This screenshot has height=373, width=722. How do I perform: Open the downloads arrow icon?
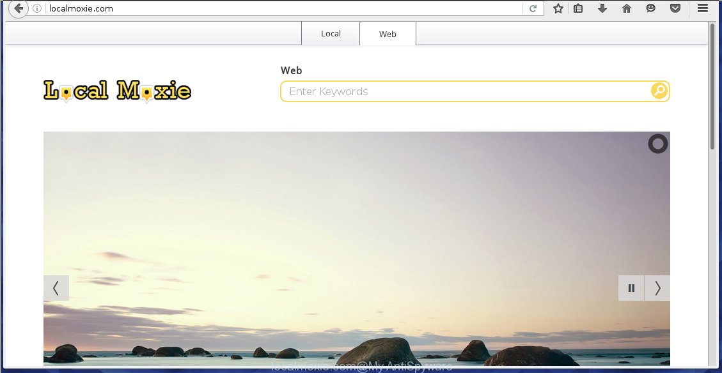(x=602, y=8)
